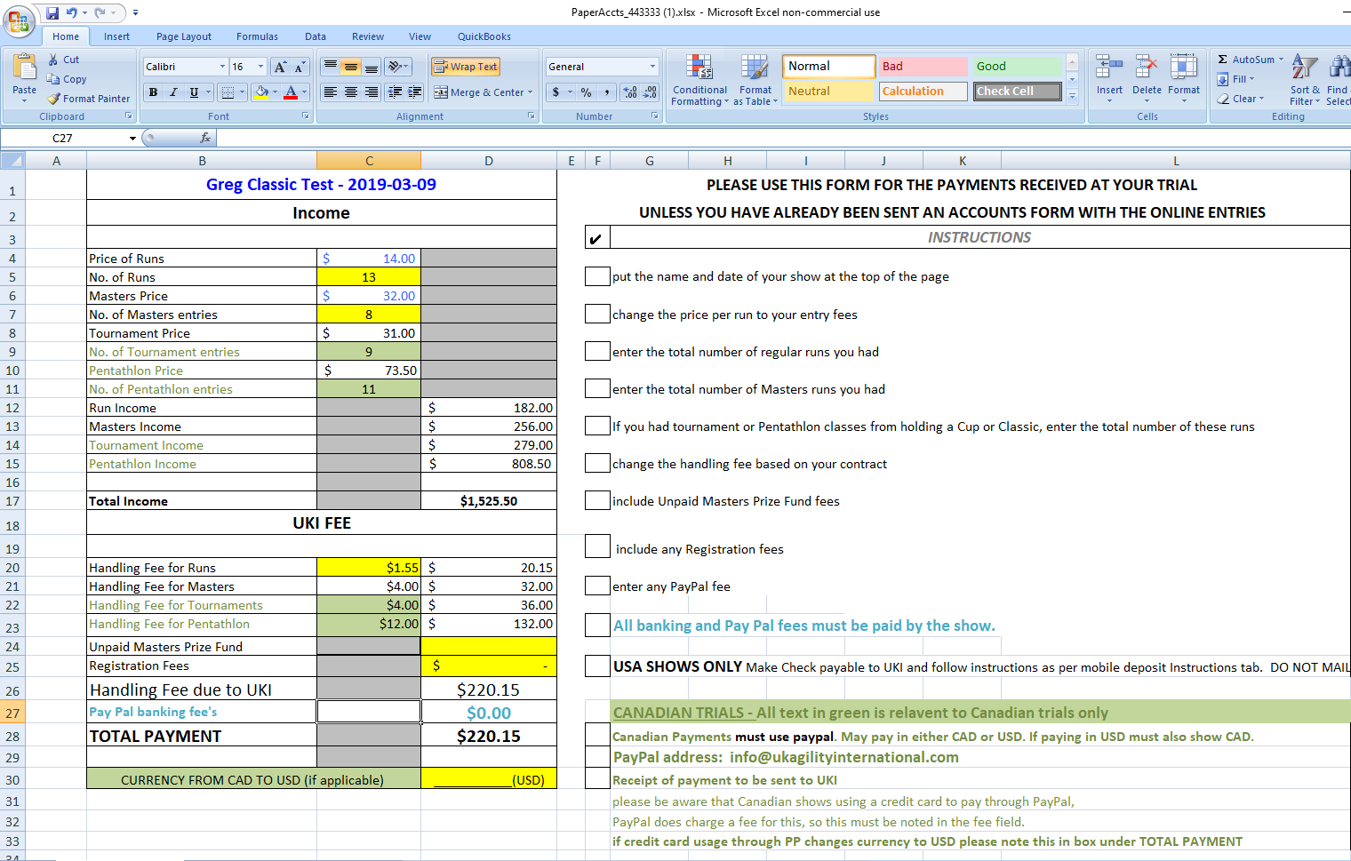Open Conditional Formatting menu
1351x861 pixels.
(699, 80)
